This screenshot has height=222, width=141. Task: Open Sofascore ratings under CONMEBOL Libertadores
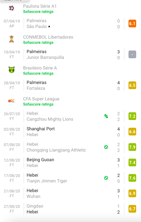(x=38, y=42)
